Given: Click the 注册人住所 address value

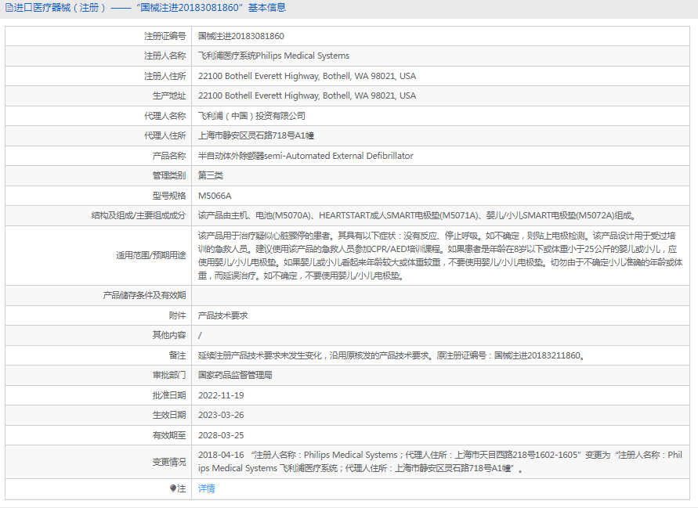Looking at the screenshot, I should (x=307, y=76).
